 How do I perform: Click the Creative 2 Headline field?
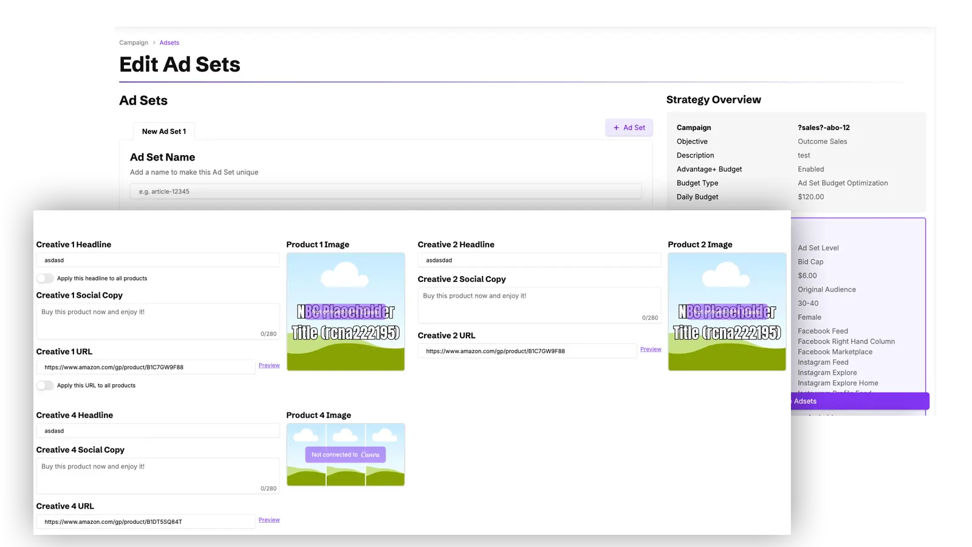pos(539,260)
